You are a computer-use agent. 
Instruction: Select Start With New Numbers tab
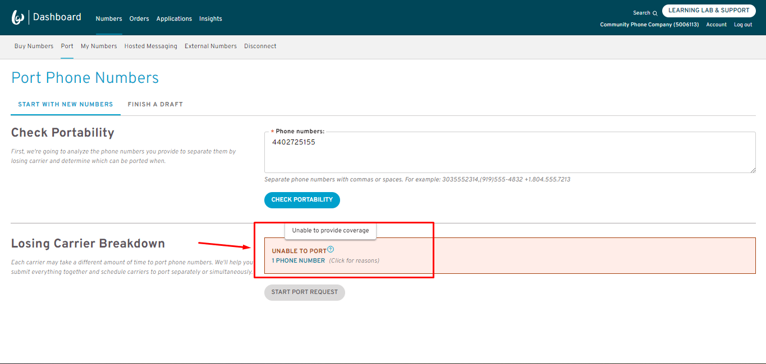tap(66, 104)
